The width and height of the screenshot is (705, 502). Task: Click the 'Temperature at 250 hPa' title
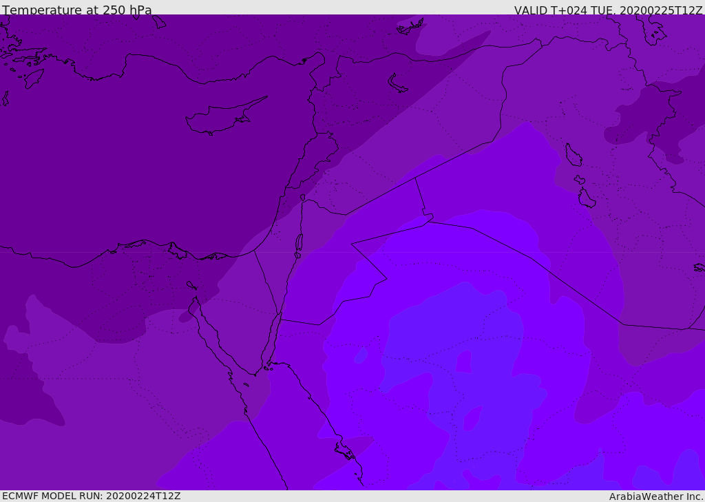[x=77, y=10]
